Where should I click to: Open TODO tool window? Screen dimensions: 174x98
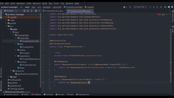25,94
